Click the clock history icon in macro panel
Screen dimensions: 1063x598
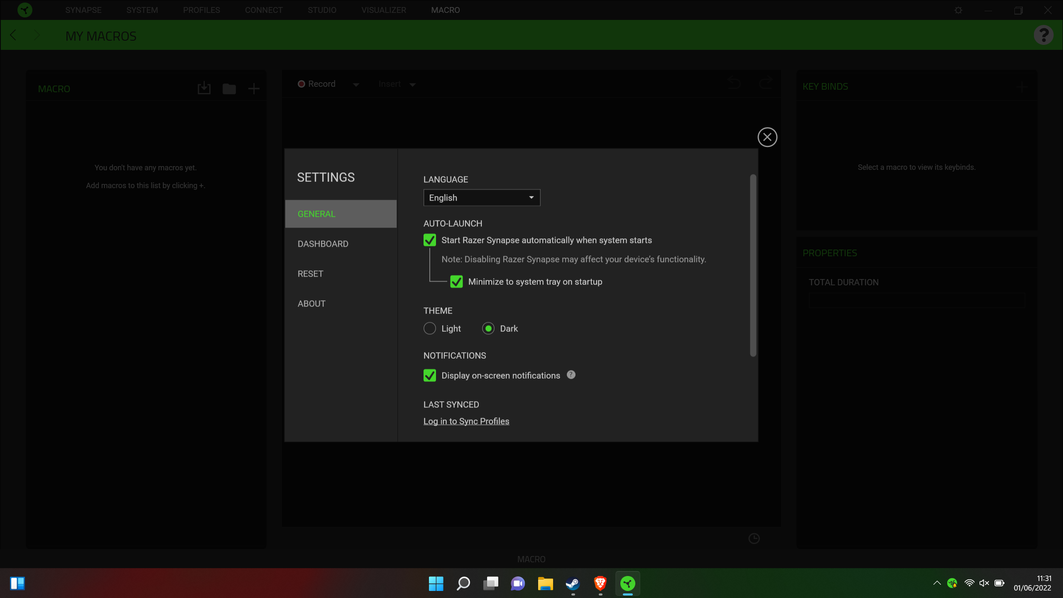pos(754,538)
